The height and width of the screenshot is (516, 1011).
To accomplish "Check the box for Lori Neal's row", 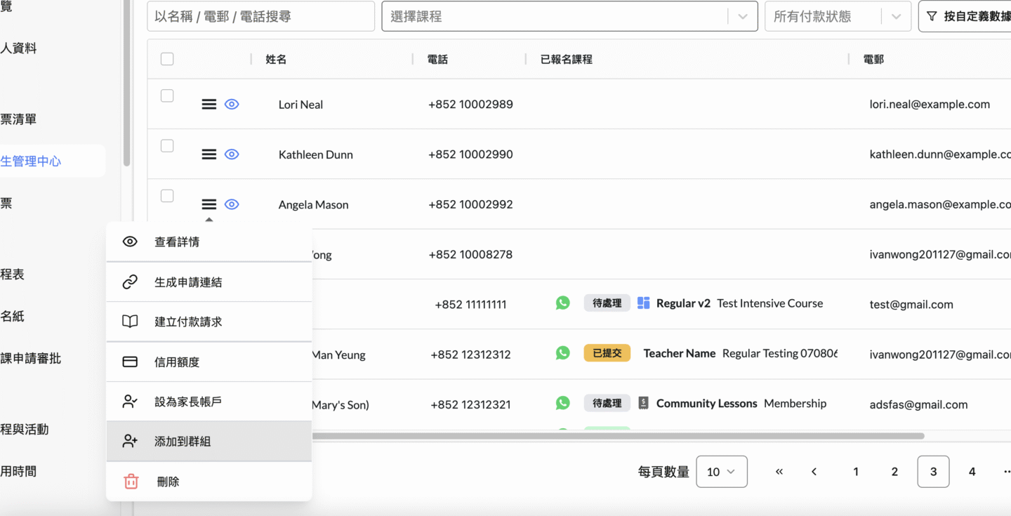I will [x=167, y=96].
